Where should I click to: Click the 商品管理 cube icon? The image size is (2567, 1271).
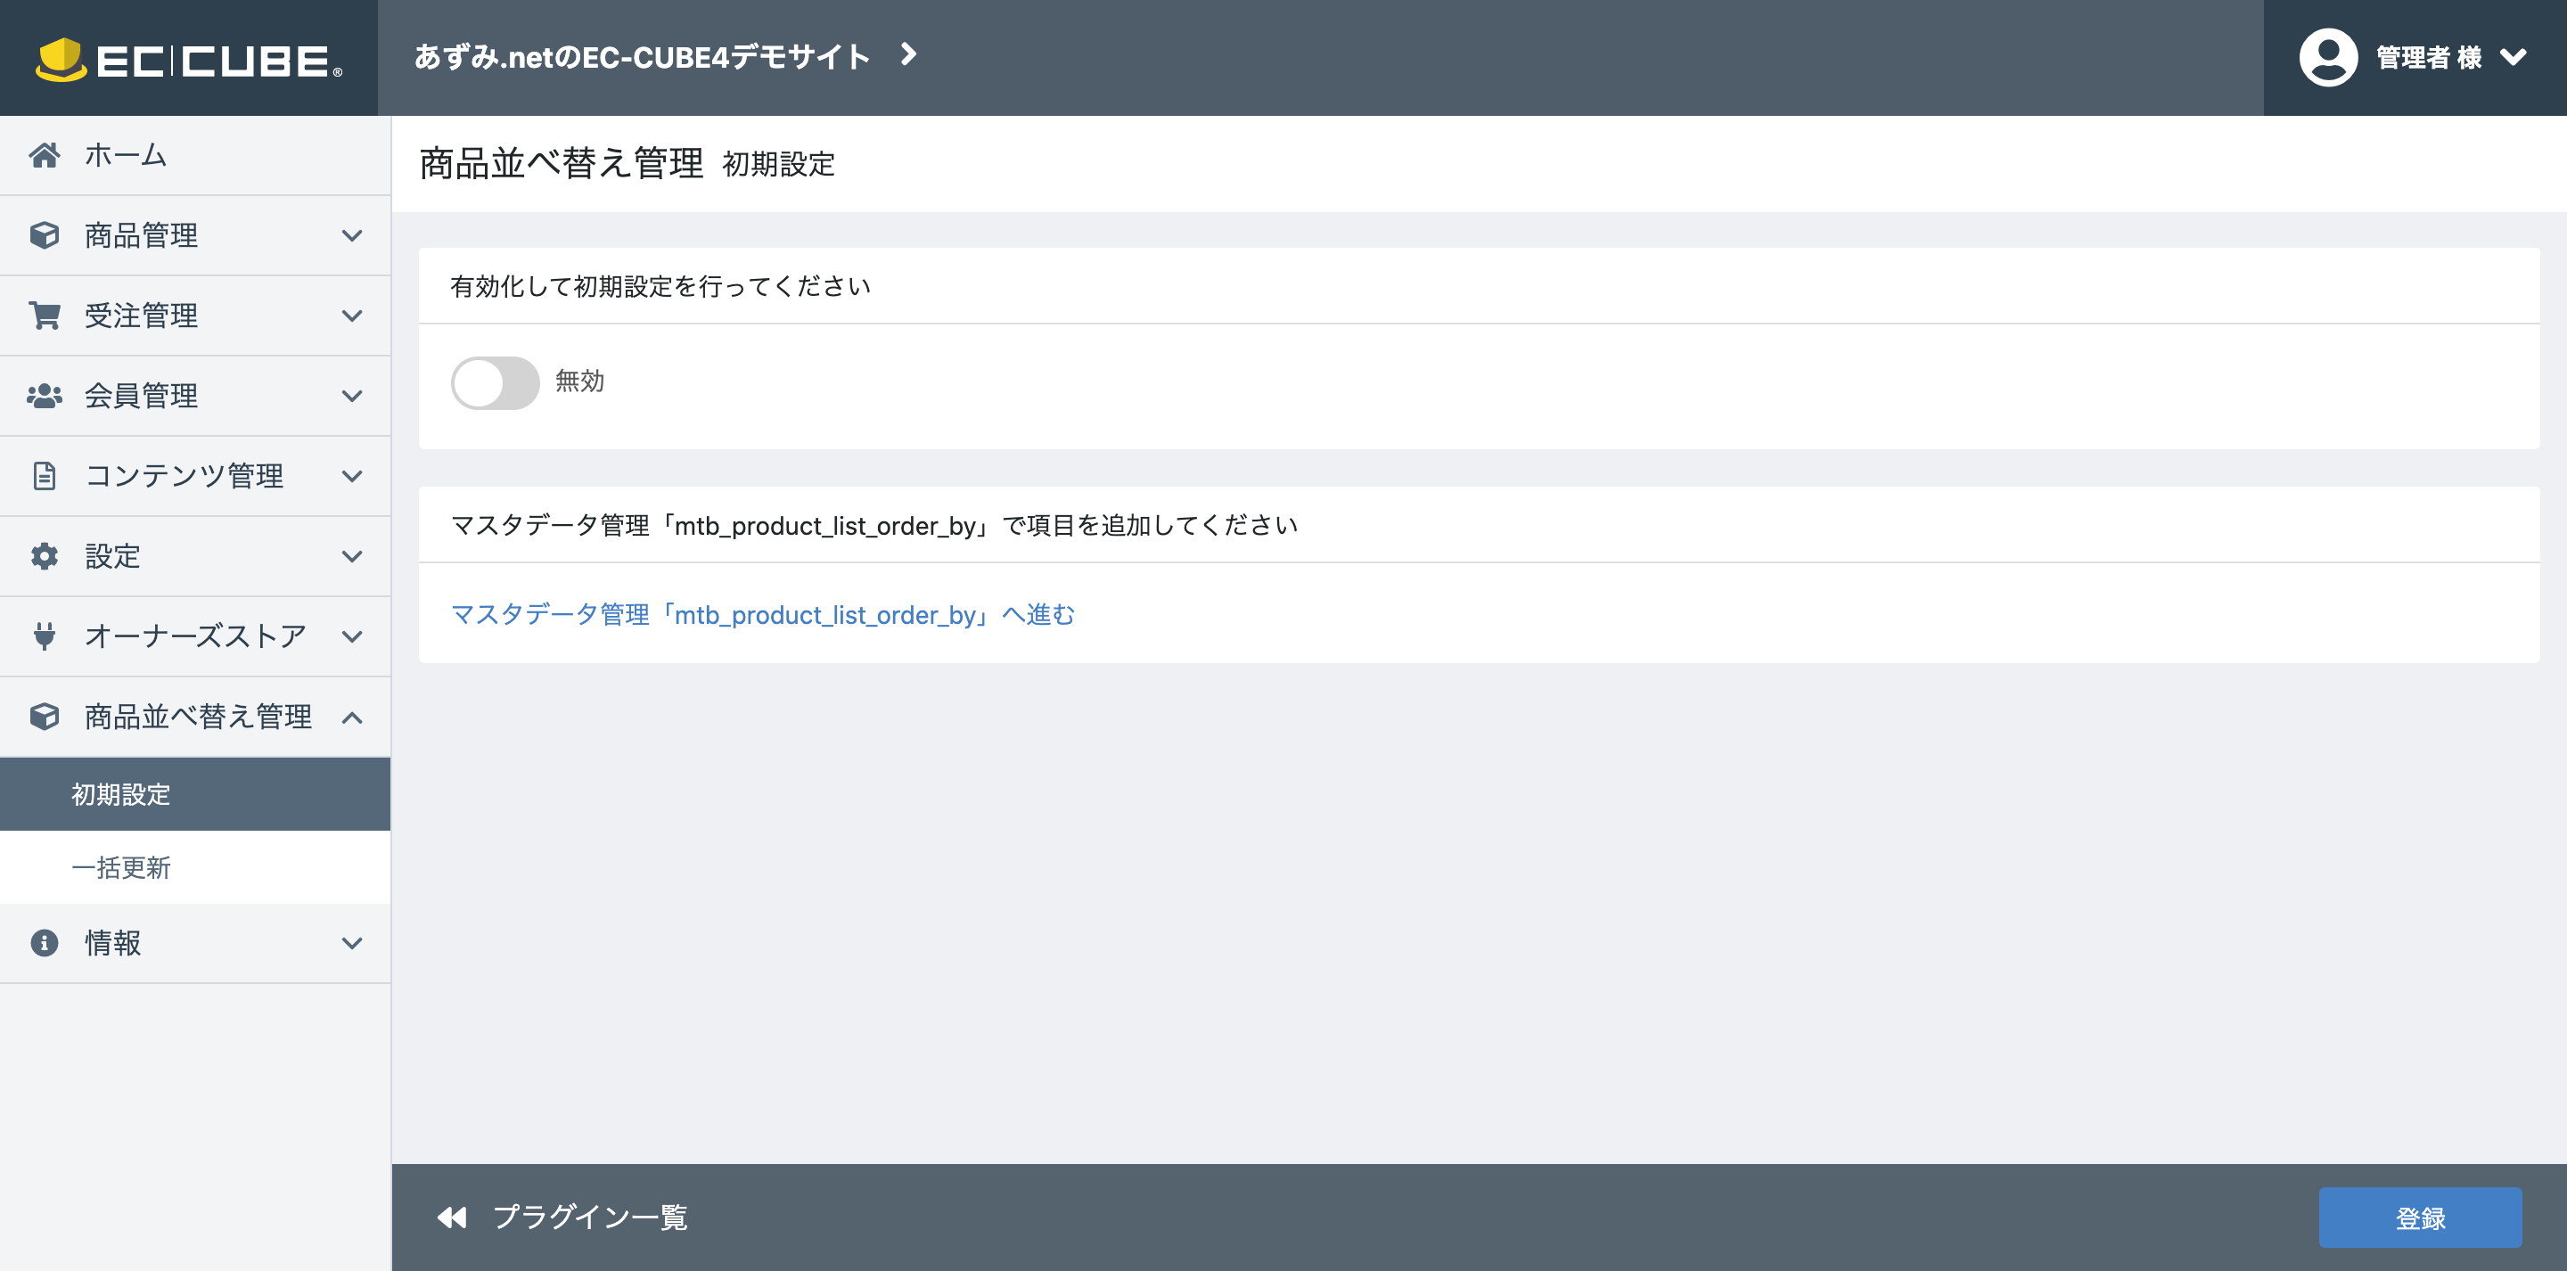[44, 235]
